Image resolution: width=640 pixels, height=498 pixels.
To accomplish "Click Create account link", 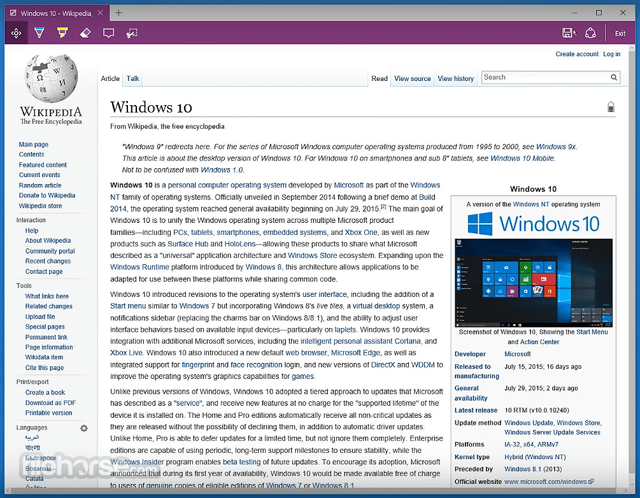I will pyautogui.click(x=577, y=54).
